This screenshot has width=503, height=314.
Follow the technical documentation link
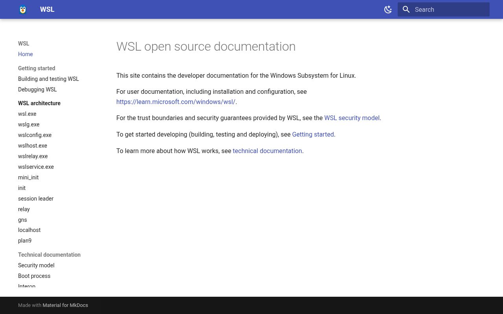267,151
